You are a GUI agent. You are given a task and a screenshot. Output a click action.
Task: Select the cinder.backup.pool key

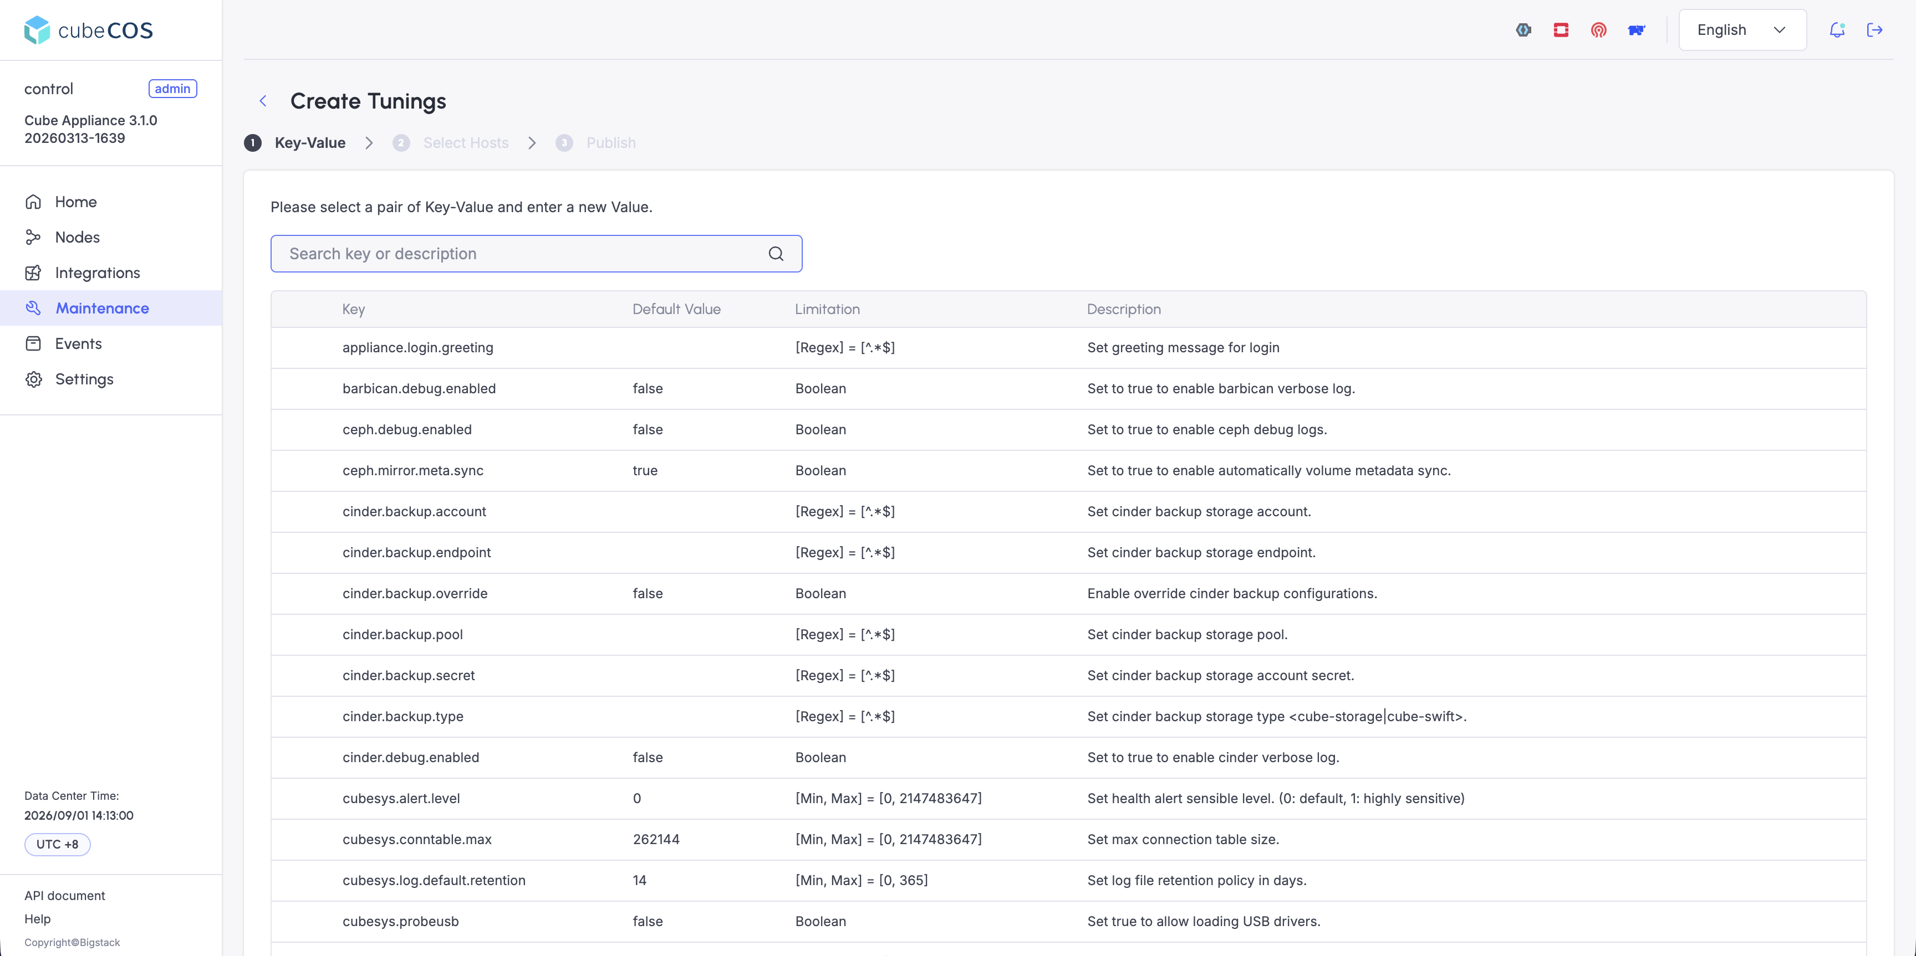pyautogui.click(x=402, y=634)
